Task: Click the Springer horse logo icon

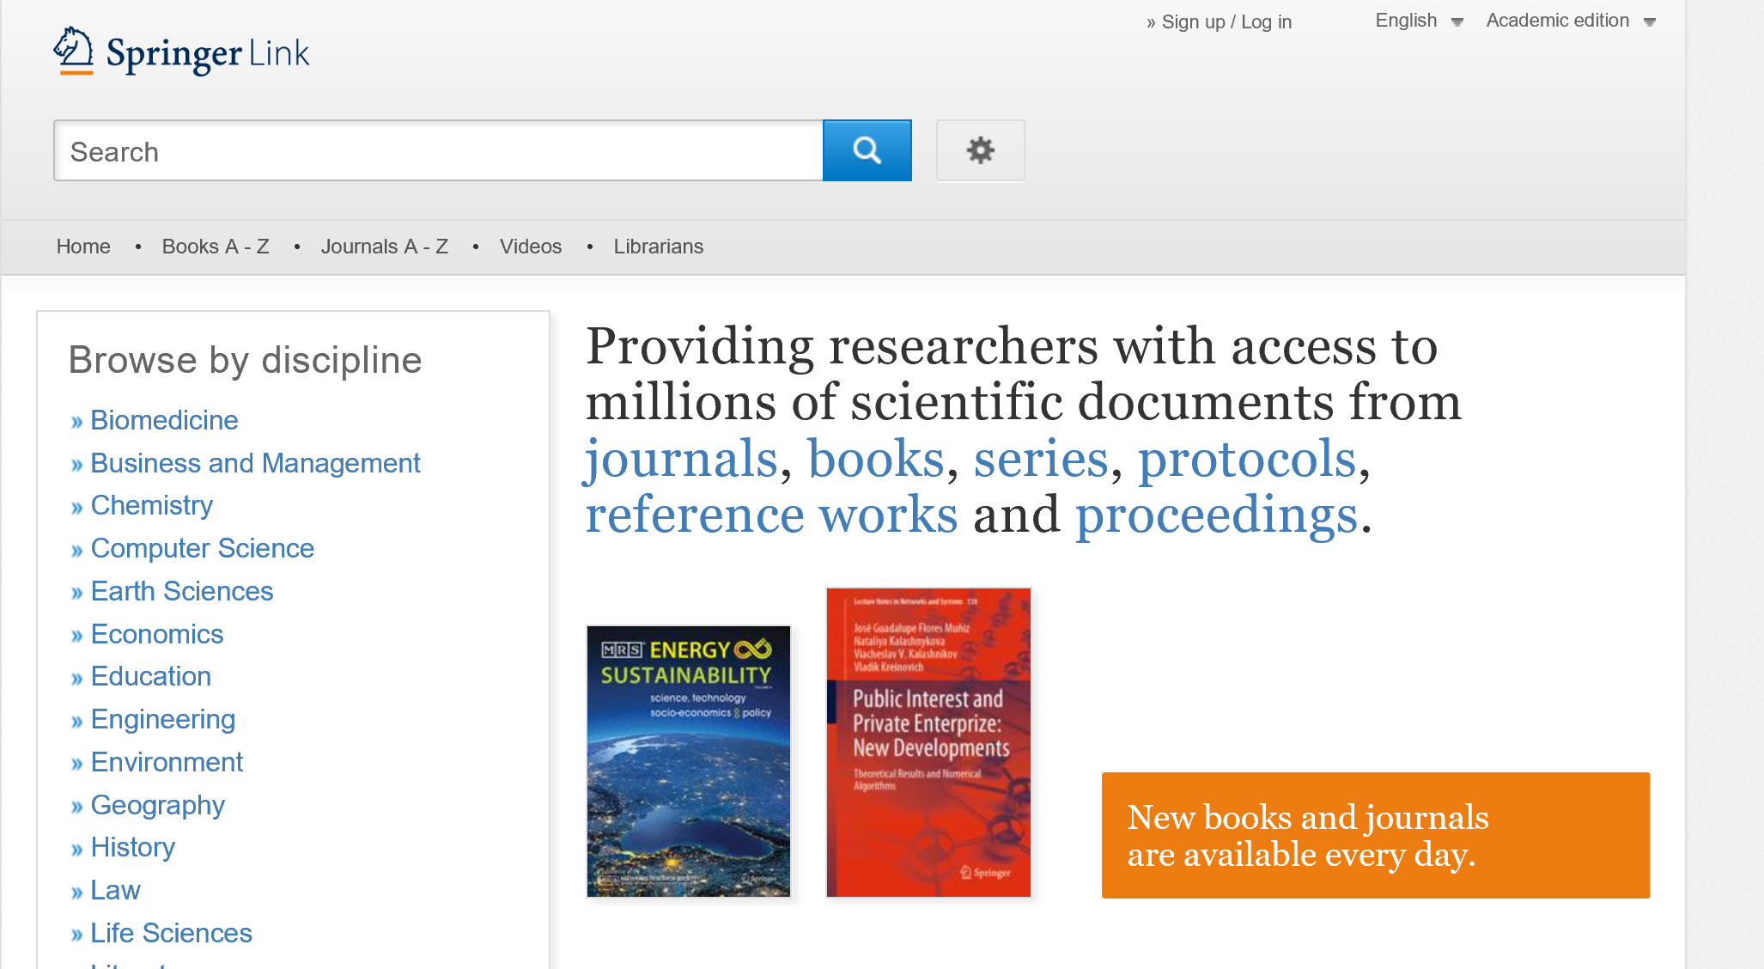Action: (x=74, y=51)
